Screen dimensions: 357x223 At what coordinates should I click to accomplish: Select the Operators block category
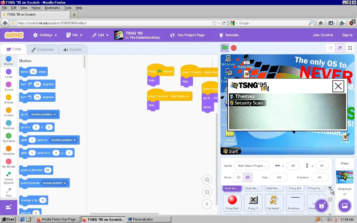(9, 138)
